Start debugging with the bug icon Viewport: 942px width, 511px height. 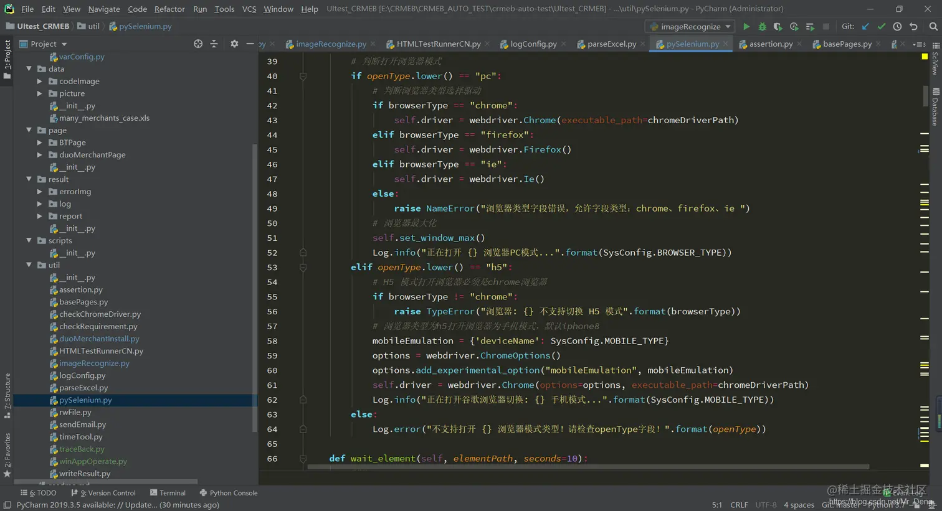coord(762,27)
